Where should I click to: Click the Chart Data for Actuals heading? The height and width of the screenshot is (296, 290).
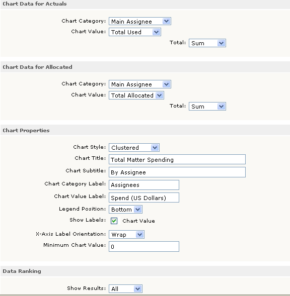(x=35, y=4)
